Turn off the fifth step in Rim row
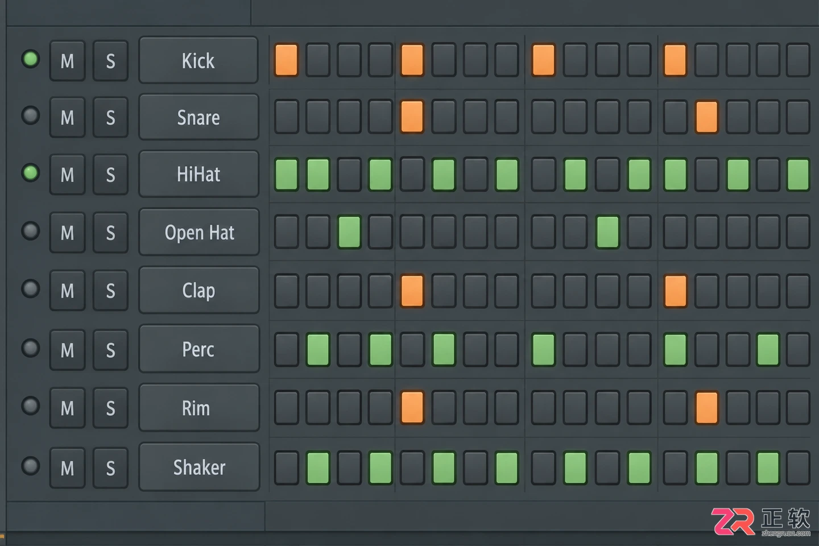The width and height of the screenshot is (819, 546). (x=412, y=407)
